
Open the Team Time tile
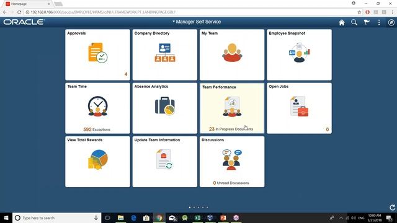[x=97, y=108]
